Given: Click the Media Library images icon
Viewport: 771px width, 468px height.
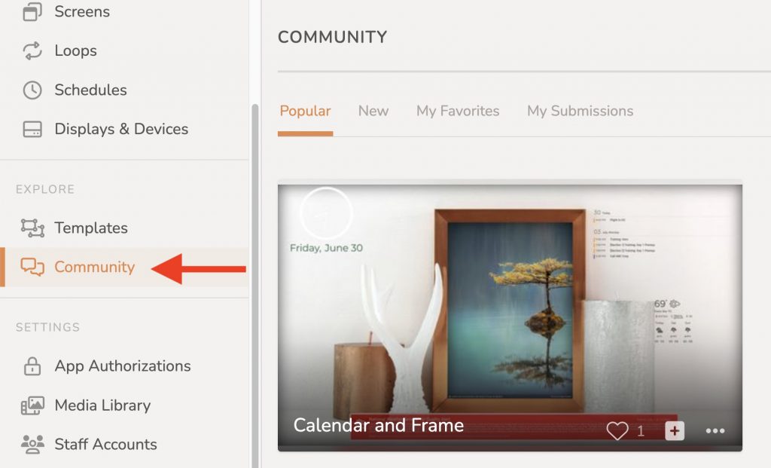Looking at the screenshot, I should tap(32, 405).
